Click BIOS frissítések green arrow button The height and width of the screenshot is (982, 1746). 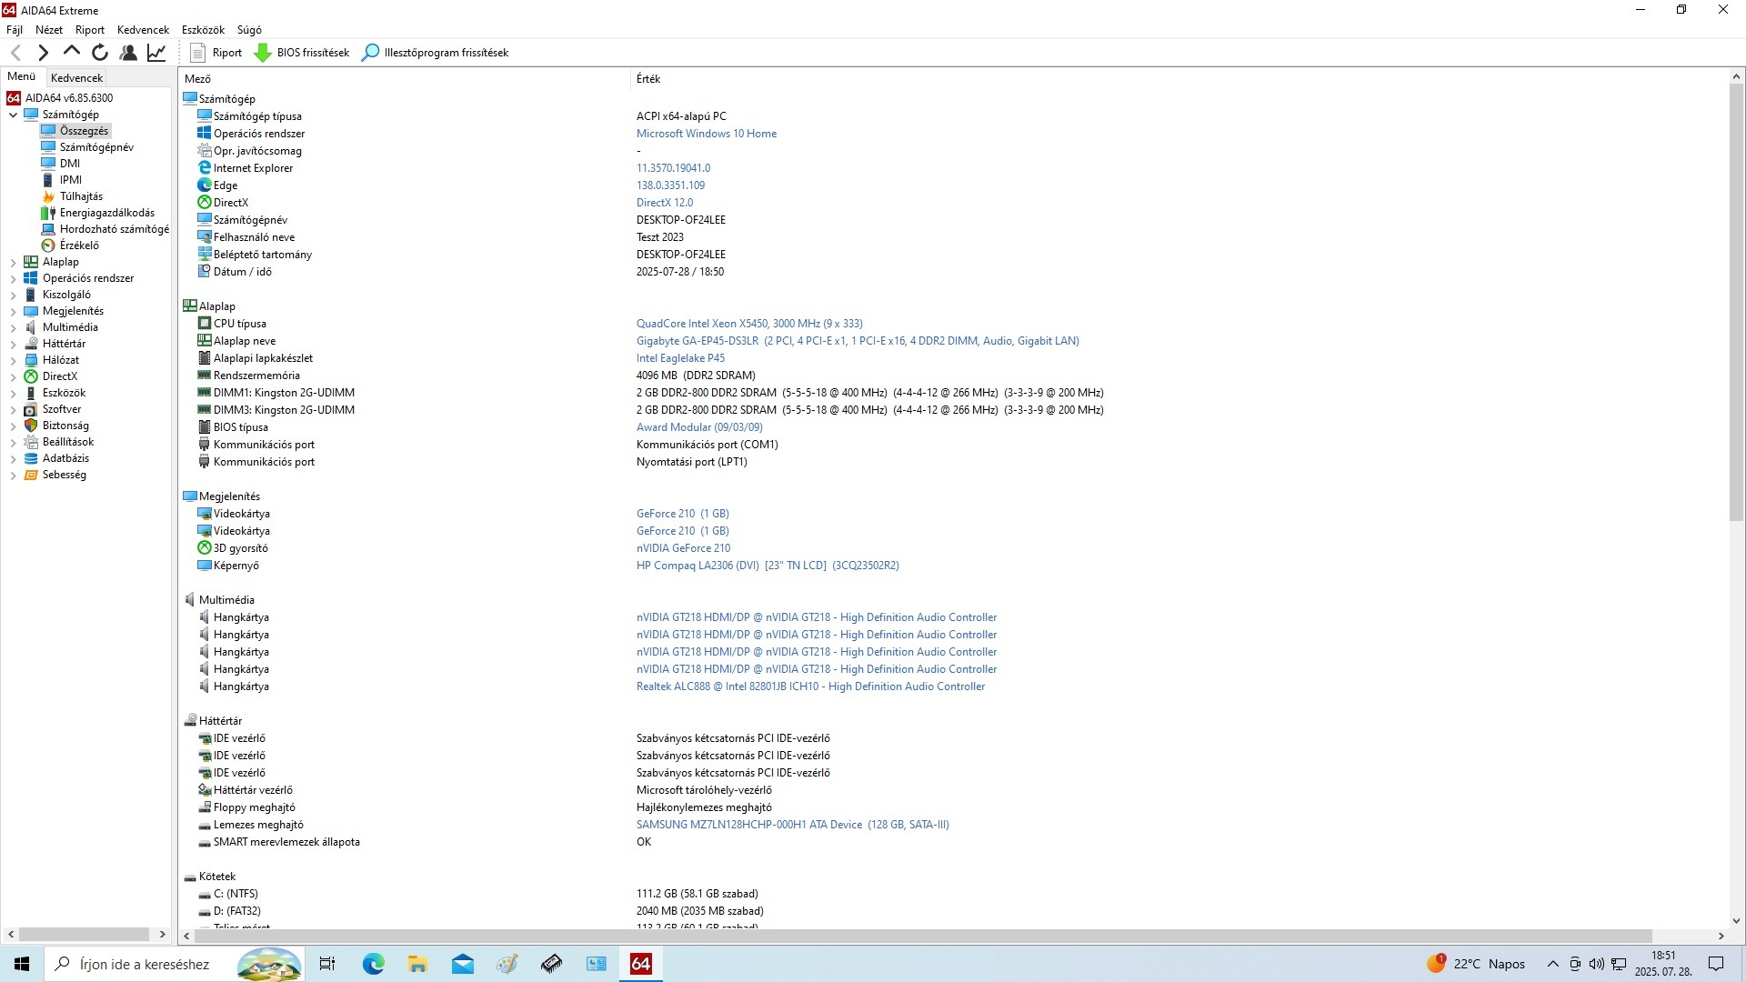[x=302, y=53]
